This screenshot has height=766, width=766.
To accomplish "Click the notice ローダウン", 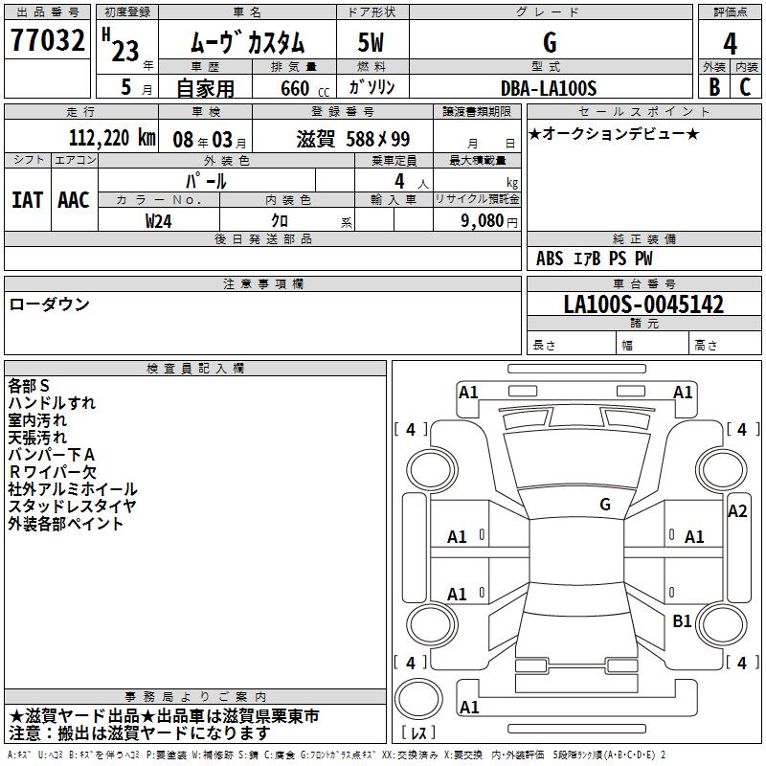I will (x=50, y=304).
